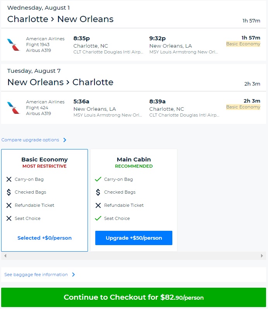268x309 pixels.
Task: Expand Compare upgrade options
Action: [30, 140]
